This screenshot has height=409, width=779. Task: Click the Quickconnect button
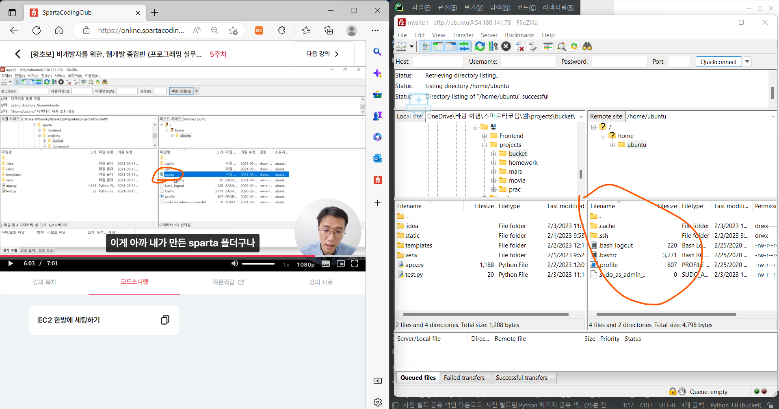[x=718, y=62]
